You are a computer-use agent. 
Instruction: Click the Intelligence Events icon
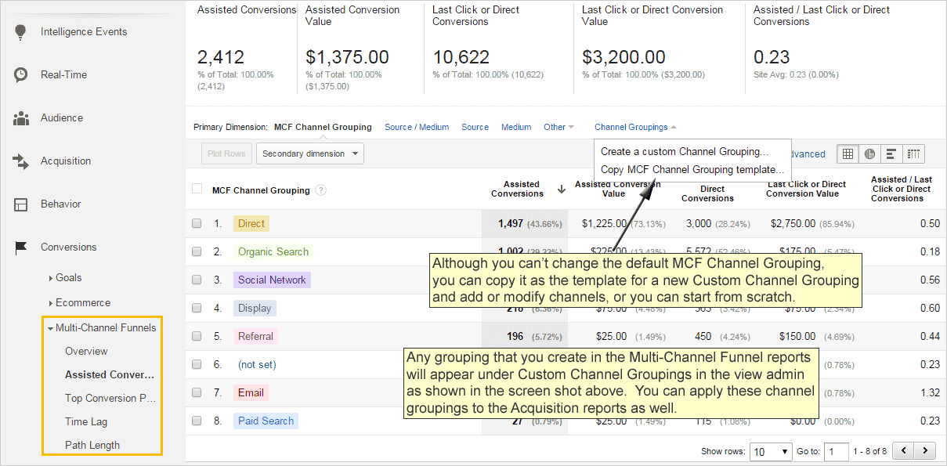20,31
